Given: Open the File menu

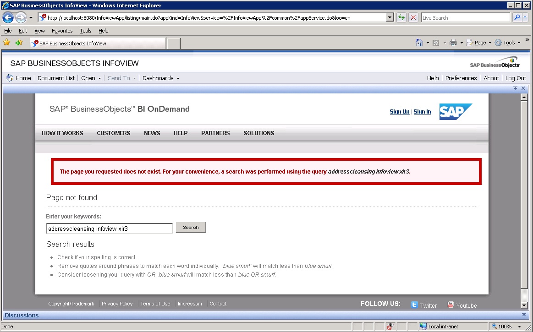Looking at the screenshot, I should pyautogui.click(x=8, y=31).
